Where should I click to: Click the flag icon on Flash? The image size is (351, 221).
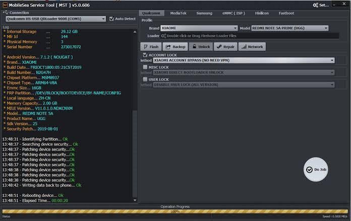point(146,47)
